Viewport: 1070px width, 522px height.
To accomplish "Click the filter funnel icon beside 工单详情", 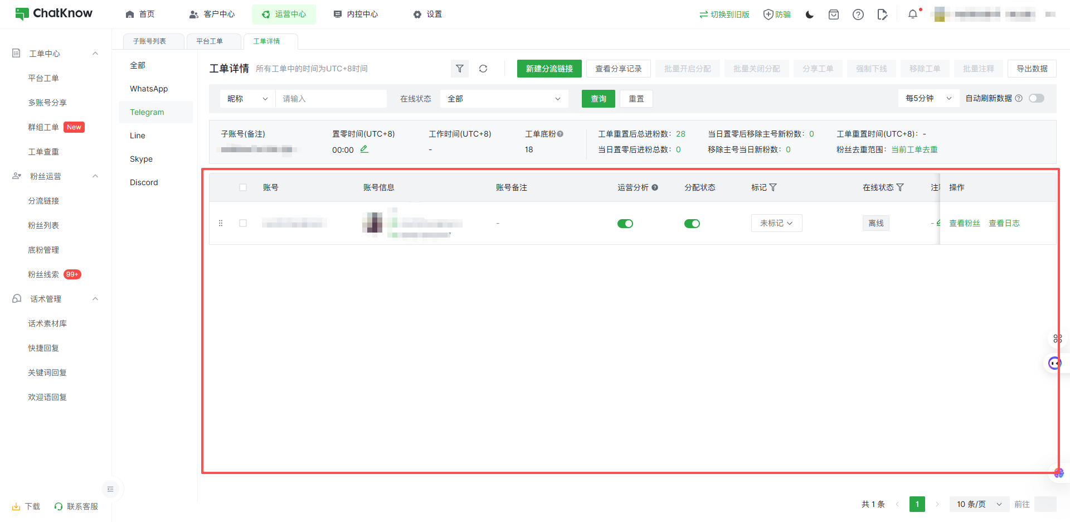I will coord(459,69).
